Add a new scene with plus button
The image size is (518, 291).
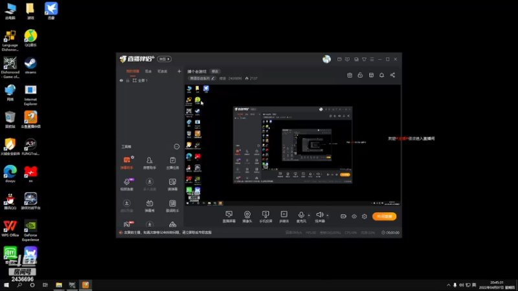point(179,71)
